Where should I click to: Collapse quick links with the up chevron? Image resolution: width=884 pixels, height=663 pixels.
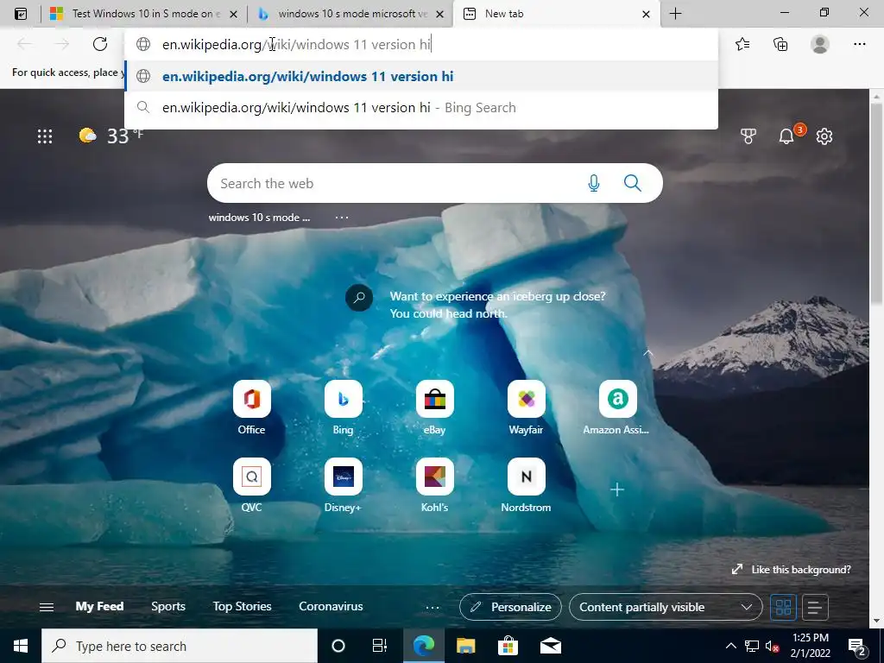pyautogui.click(x=648, y=353)
